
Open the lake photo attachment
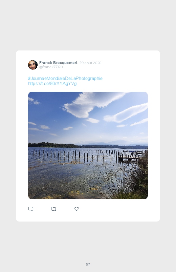tap(88, 145)
